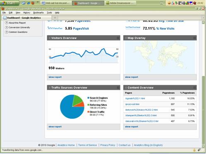The image size is (206, 154).
Task: Click the page scrollbar down arrow
Action: [203, 146]
